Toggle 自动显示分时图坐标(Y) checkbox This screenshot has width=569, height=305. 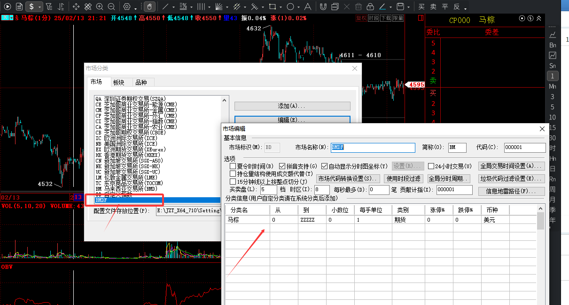click(325, 166)
